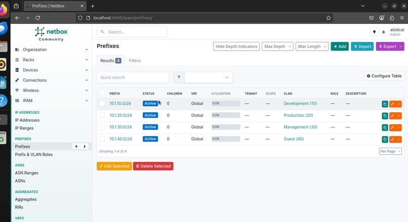Open the Max Length dropdown
408x222 pixels.
pyautogui.click(x=312, y=47)
